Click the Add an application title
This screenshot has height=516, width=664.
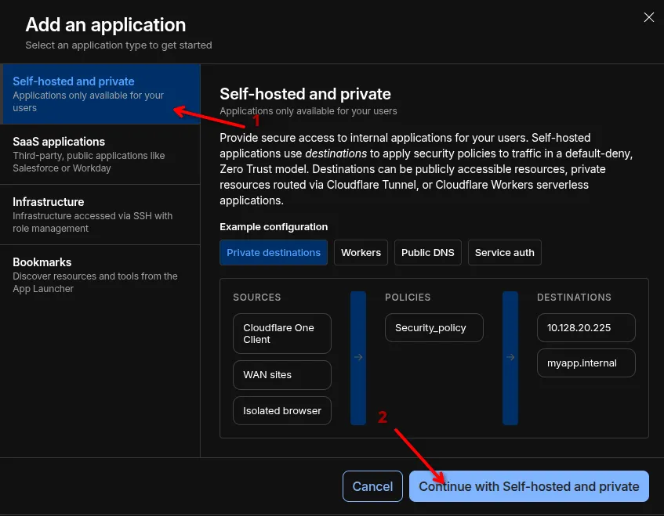coord(106,24)
